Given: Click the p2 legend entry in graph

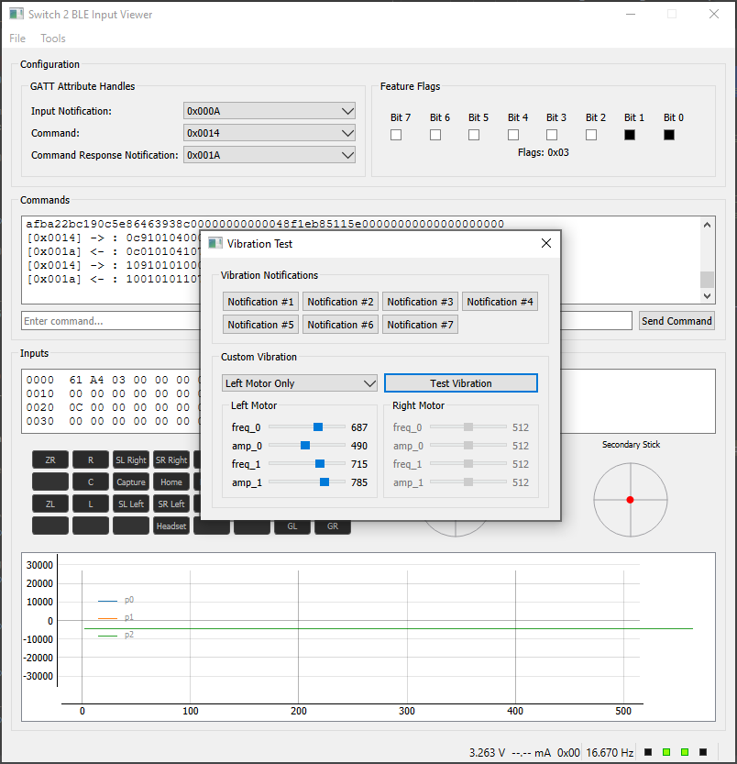Looking at the screenshot, I should click(x=115, y=635).
